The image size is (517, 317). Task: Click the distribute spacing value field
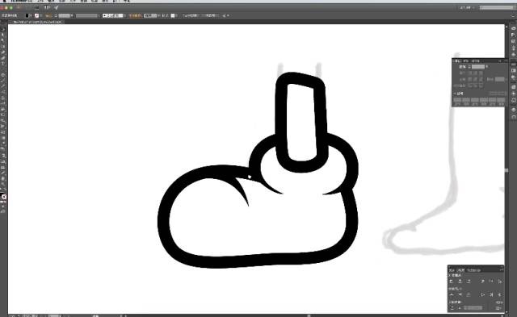pos(473,308)
